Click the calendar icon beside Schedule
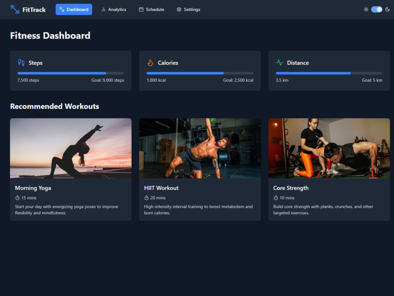The image size is (394, 296). pos(141,9)
